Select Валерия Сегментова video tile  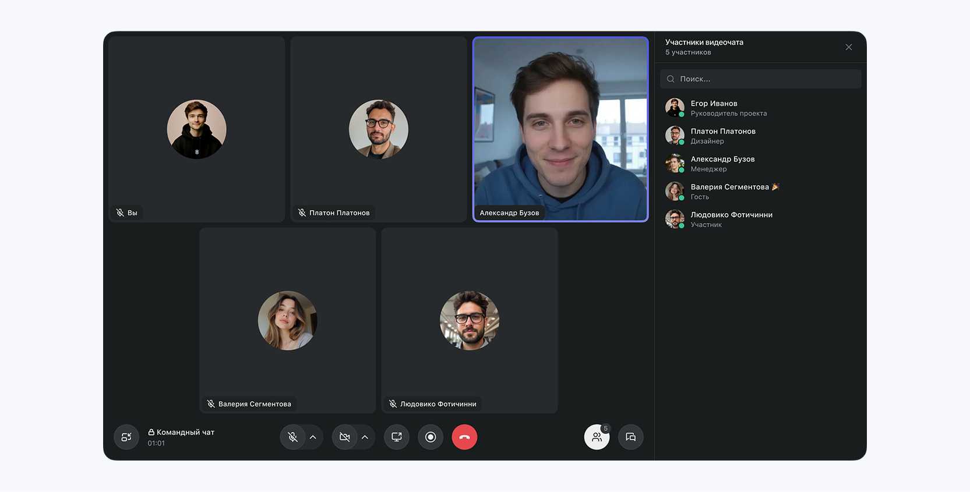[288, 321]
